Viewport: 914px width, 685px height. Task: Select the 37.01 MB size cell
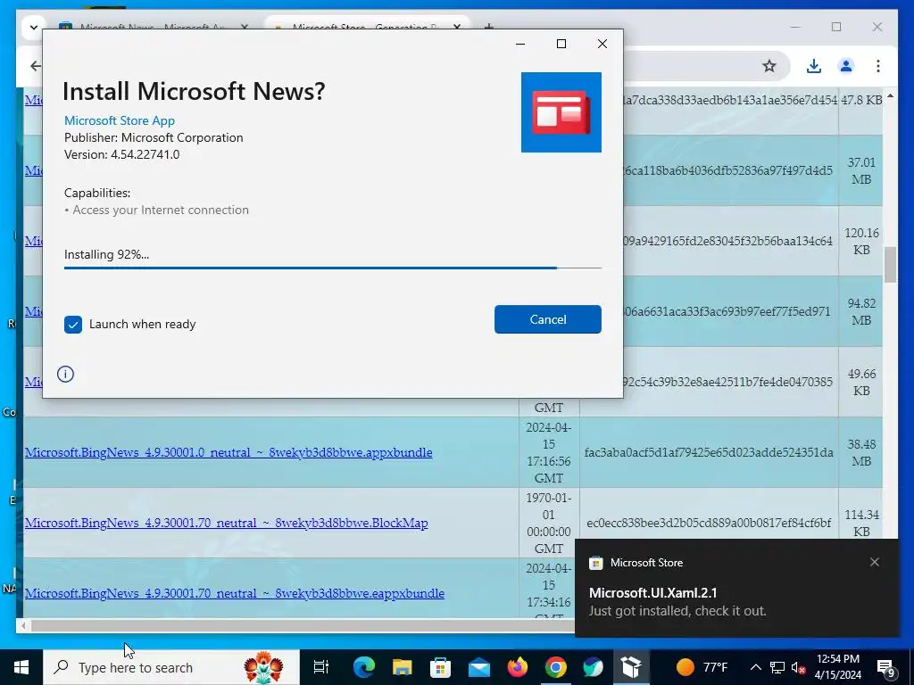860,170
